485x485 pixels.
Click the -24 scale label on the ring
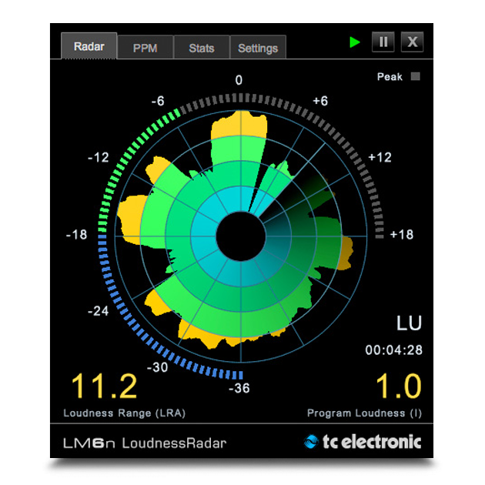(99, 311)
